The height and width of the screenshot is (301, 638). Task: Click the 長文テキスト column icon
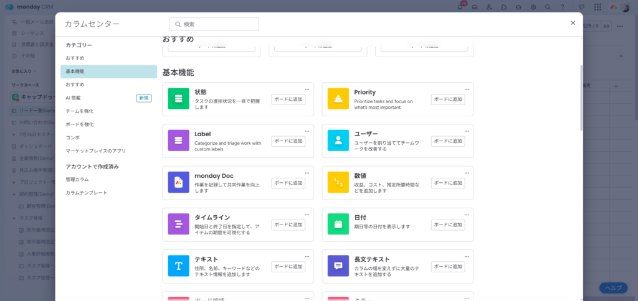tap(338, 266)
